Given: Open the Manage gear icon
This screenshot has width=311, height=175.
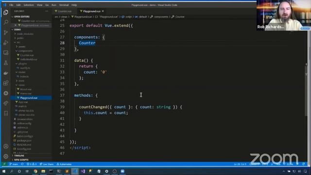Looking at the screenshot, I should click(6, 157).
